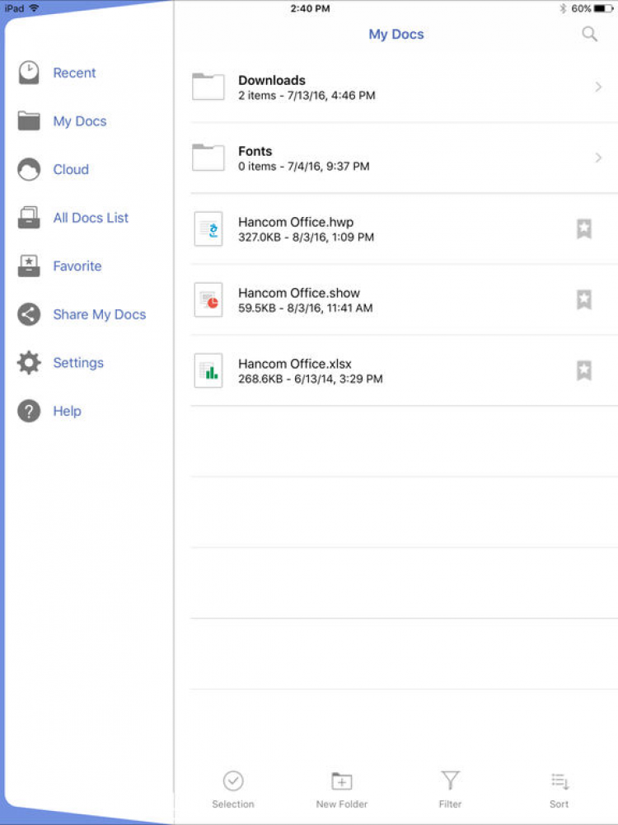Expand the Downloads folder chevron
Image resolution: width=618 pixels, height=825 pixels.
pos(598,87)
